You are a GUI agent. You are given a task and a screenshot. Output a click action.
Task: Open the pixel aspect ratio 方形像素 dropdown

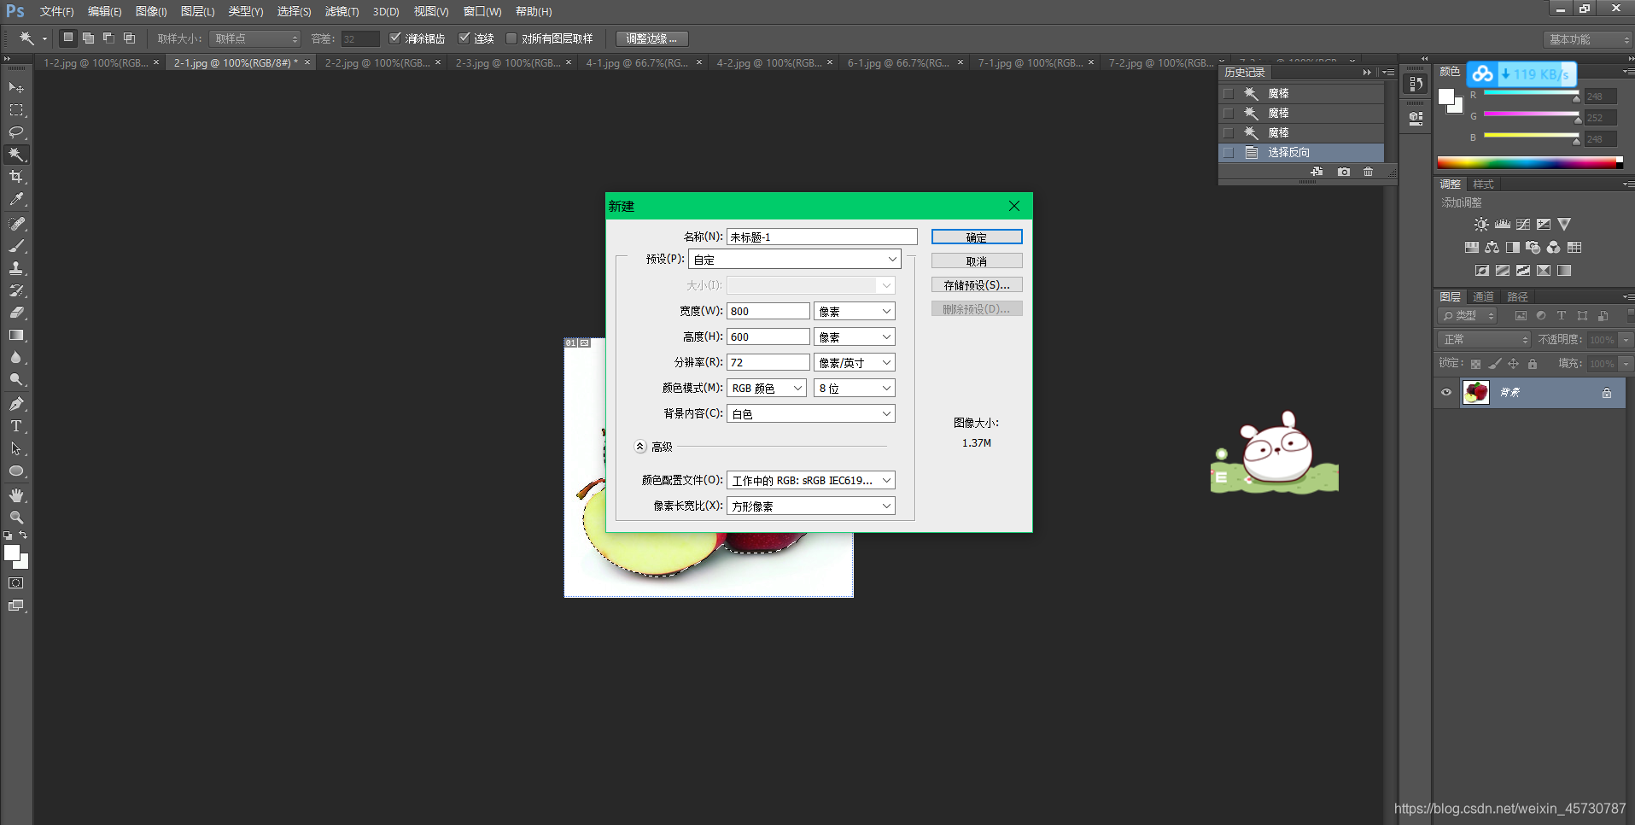pos(811,506)
